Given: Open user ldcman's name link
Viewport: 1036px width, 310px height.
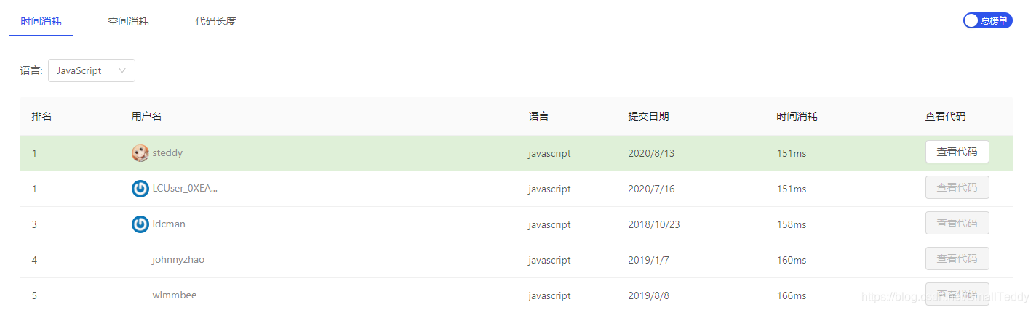Looking at the screenshot, I should [169, 224].
